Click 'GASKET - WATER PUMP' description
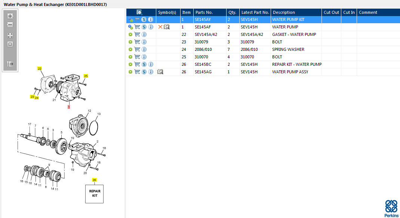Viewport: 400px width, 218px height. pyautogui.click(x=294, y=34)
